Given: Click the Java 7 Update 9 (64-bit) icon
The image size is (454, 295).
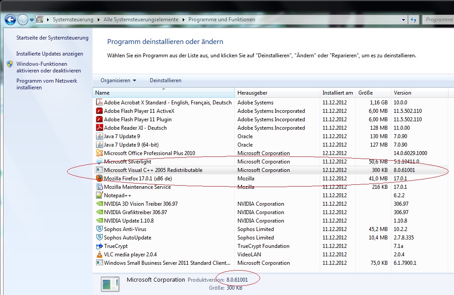Looking at the screenshot, I should coord(99,144).
